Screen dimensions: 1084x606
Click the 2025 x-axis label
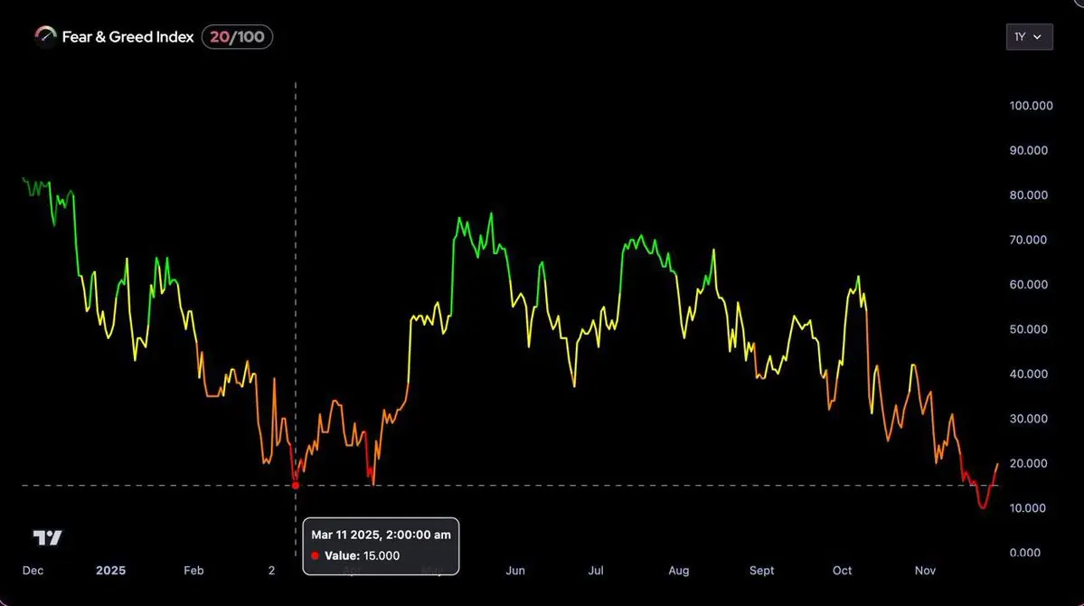[x=110, y=571]
